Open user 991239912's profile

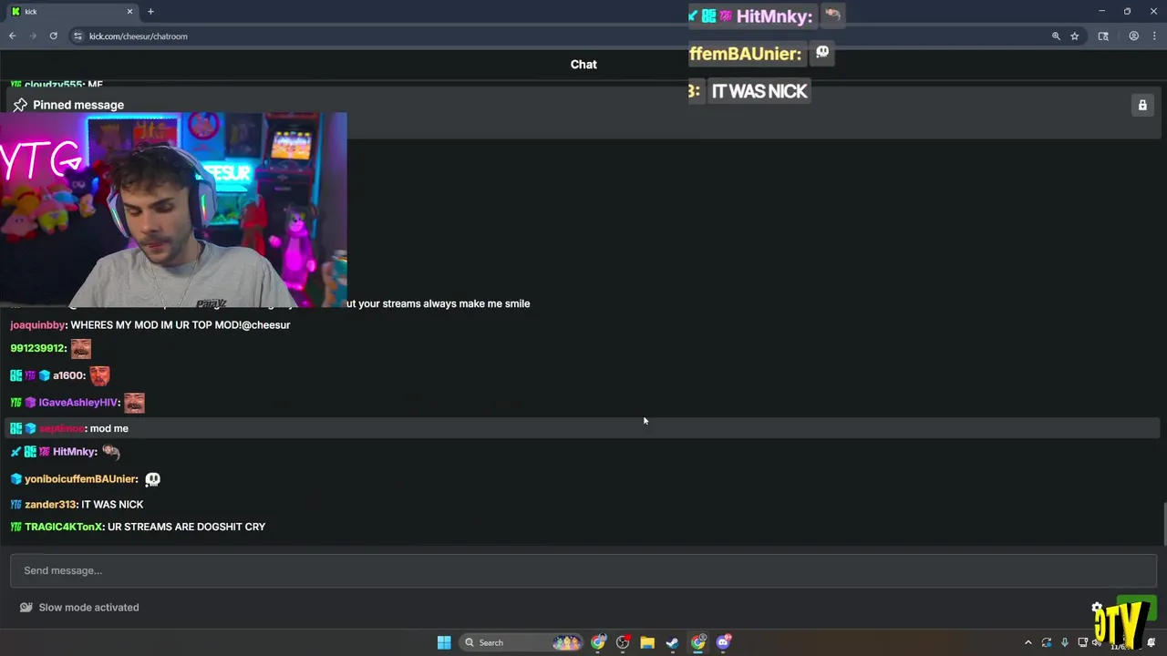pyautogui.click(x=37, y=348)
